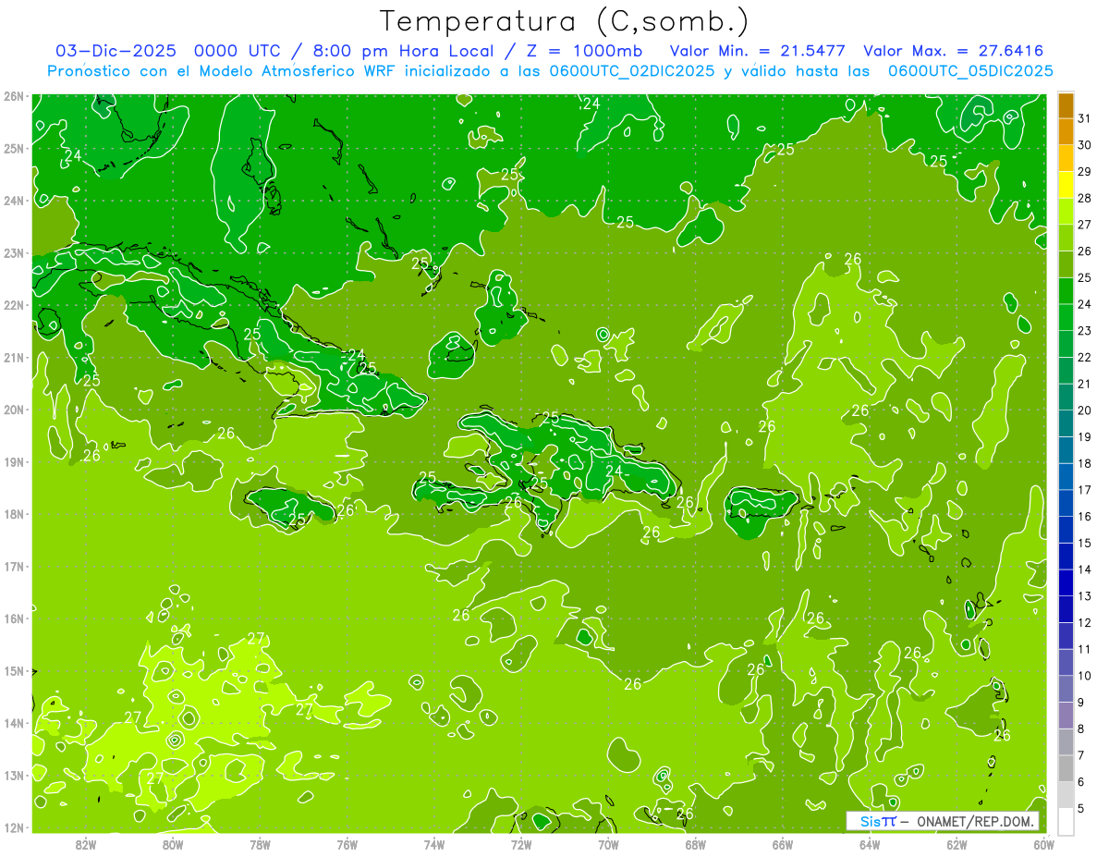Image resolution: width=1109 pixels, height=857 pixels.
Task: Click the "SisPI – ONAMET/REP.DOM." credit label
Action: point(943,822)
